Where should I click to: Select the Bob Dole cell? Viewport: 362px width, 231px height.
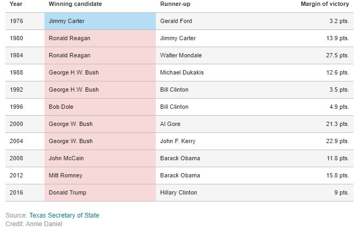pos(100,107)
